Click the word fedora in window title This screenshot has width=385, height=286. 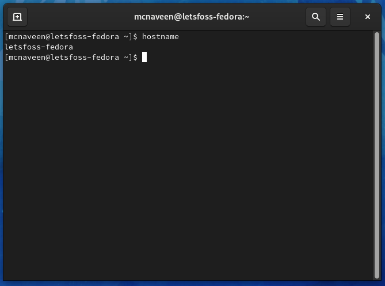[229, 17]
